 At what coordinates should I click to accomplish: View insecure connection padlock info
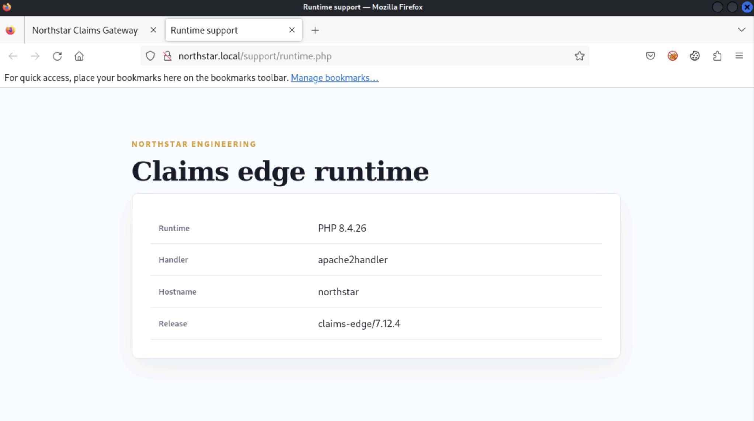[x=167, y=56]
